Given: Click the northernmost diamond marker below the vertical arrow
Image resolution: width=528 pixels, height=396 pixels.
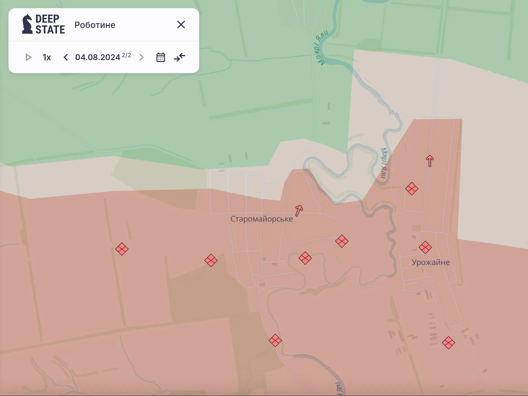Looking at the screenshot, I should pyautogui.click(x=412, y=189).
